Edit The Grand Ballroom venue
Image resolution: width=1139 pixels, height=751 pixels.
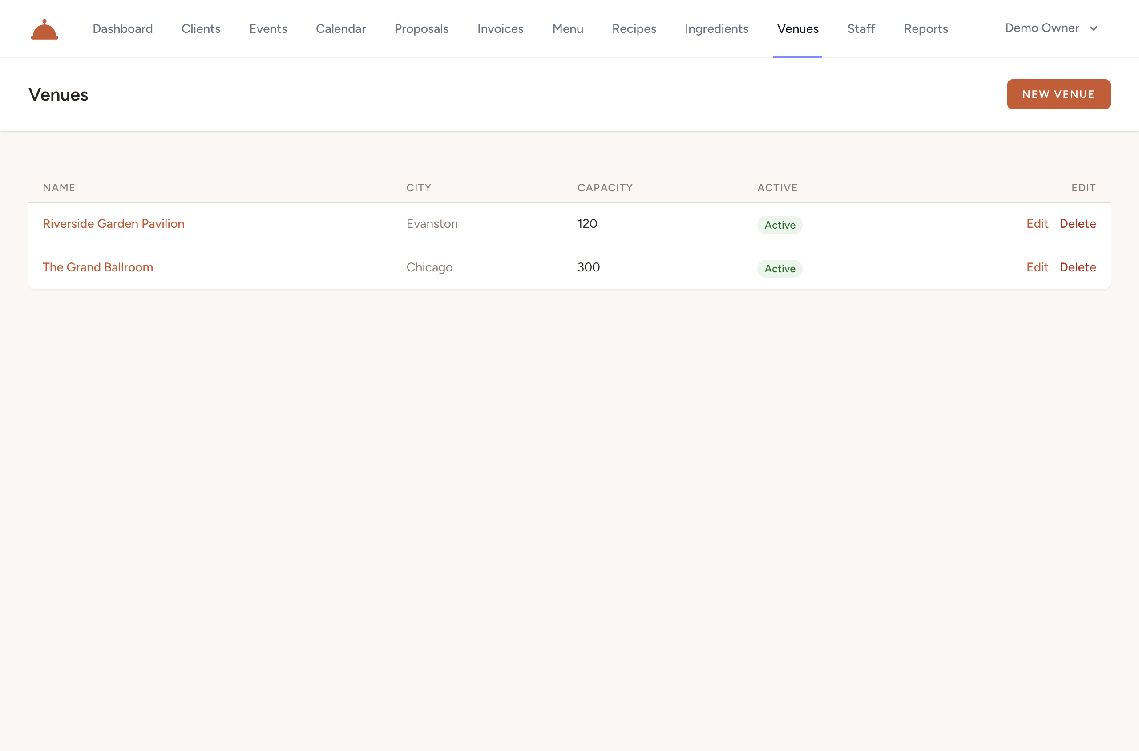(x=1038, y=267)
